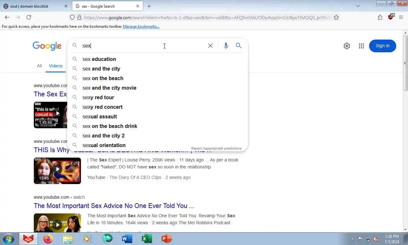Click the Google logo
Viewport: 408px width, 245px height.
(47, 46)
